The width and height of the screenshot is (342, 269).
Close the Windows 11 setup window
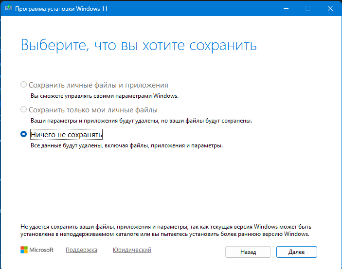click(x=330, y=8)
